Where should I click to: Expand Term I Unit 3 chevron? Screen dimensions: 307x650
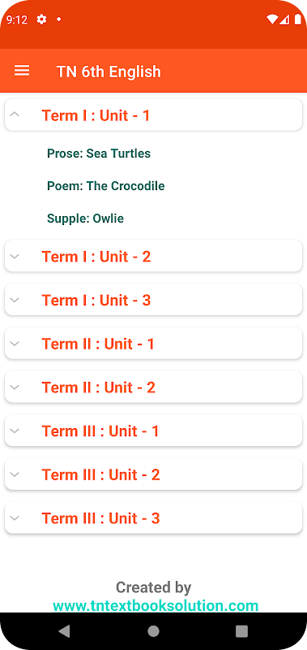pyautogui.click(x=15, y=300)
